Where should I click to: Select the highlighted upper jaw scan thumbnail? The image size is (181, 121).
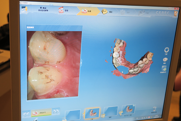tap(92, 113)
